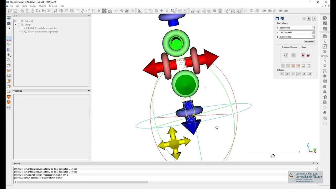Click the Y thickness spinner arrows
The image size is (336, 189).
click(x=313, y=32)
